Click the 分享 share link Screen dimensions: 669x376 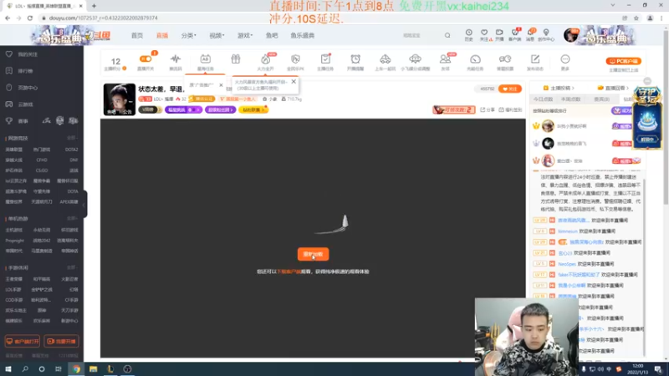tap(488, 110)
